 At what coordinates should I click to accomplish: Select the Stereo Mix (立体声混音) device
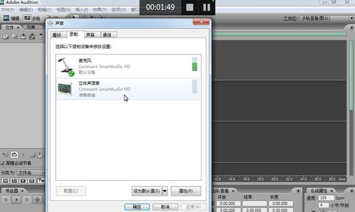128,89
